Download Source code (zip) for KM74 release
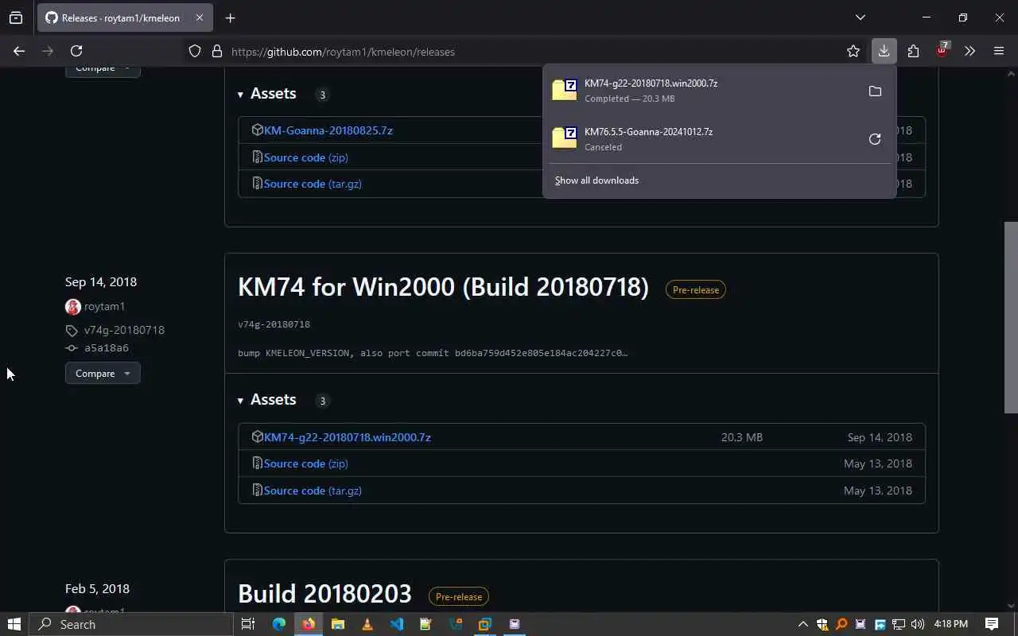This screenshot has height=636, width=1018. (306, 463)
